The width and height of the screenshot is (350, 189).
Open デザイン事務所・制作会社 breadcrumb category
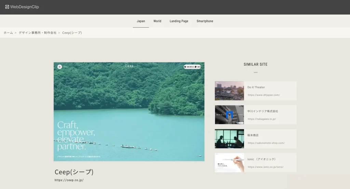pyautogui.click(x=38, y=33)
